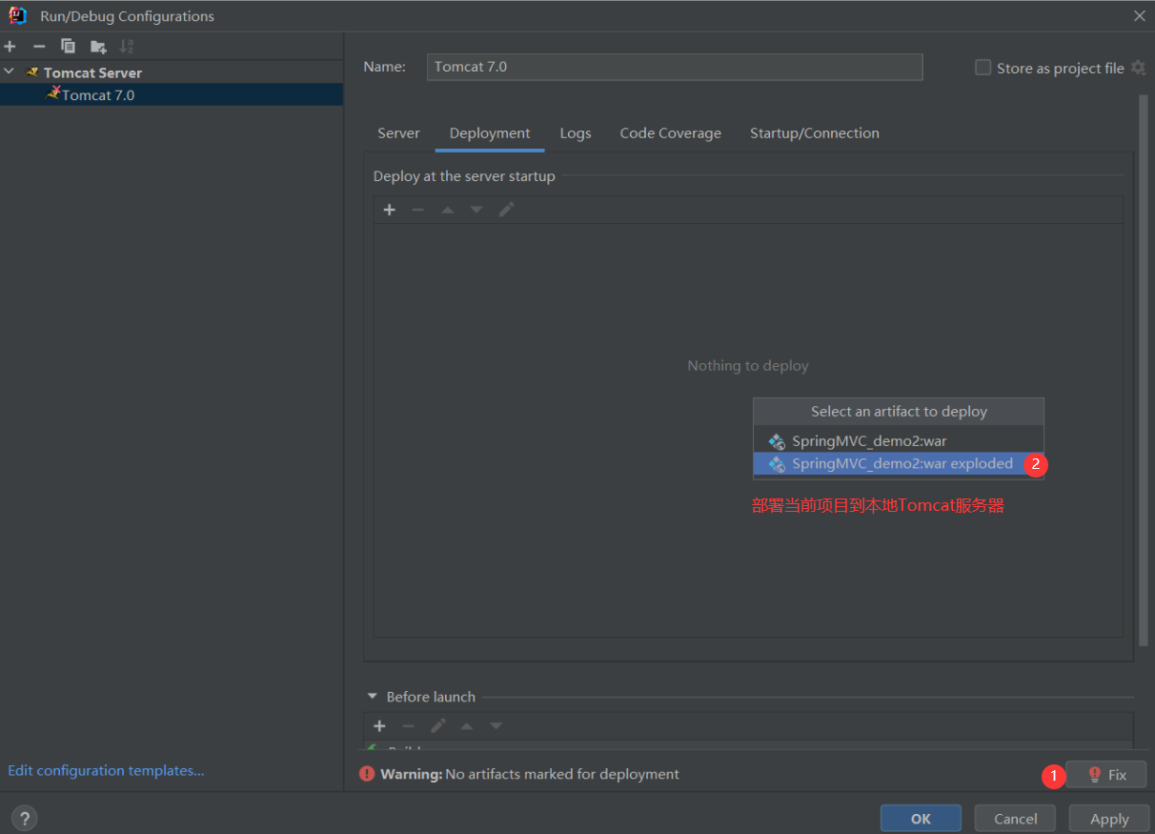Enable Store as project file checkbox

point(983,68)
